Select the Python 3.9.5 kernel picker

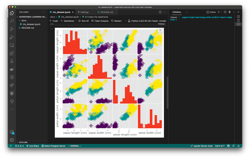[147, 21]
